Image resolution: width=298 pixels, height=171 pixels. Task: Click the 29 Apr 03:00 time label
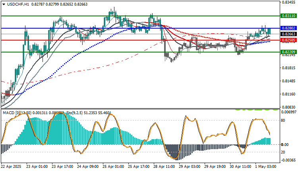190,167
